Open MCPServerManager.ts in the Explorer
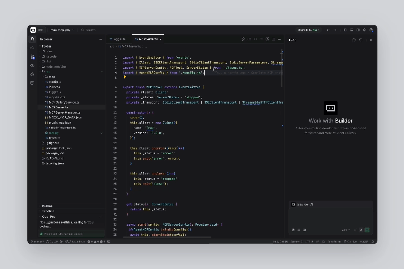Screen dimensions: 404x269 pyautogui.click(x=71, y=112)
